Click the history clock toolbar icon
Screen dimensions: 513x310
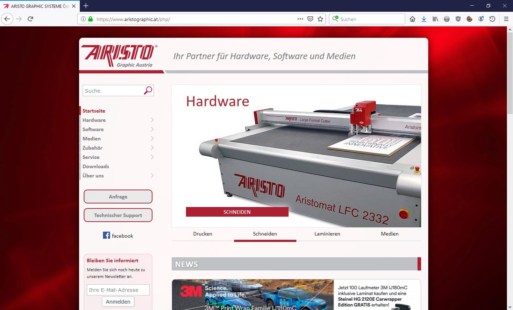tap(492, 19)
